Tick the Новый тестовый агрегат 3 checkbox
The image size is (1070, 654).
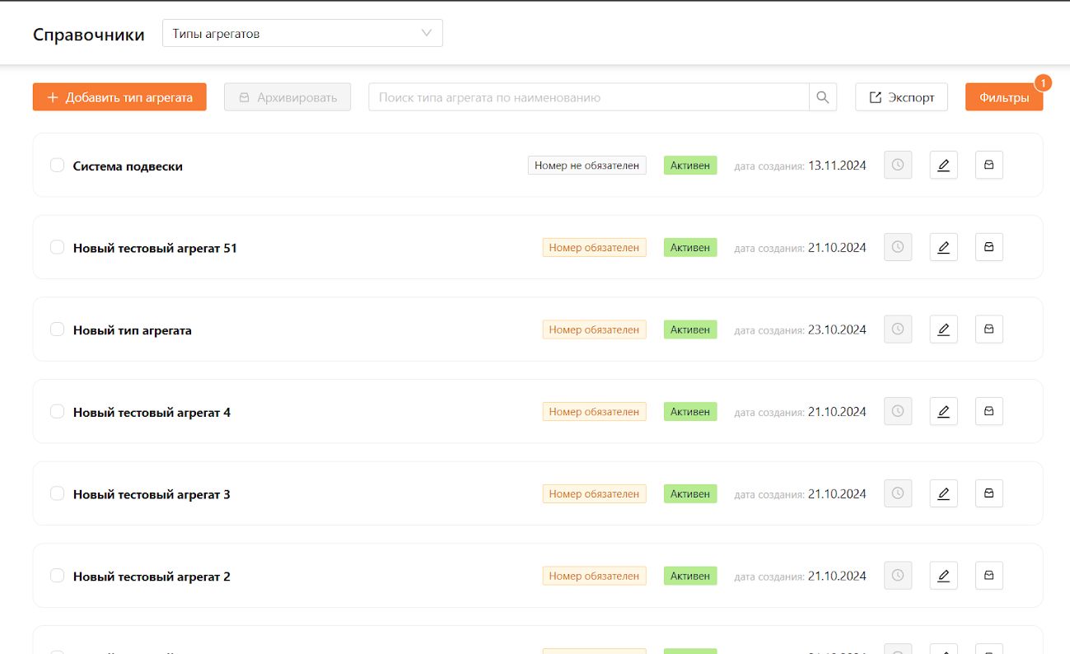pos(57,493)
